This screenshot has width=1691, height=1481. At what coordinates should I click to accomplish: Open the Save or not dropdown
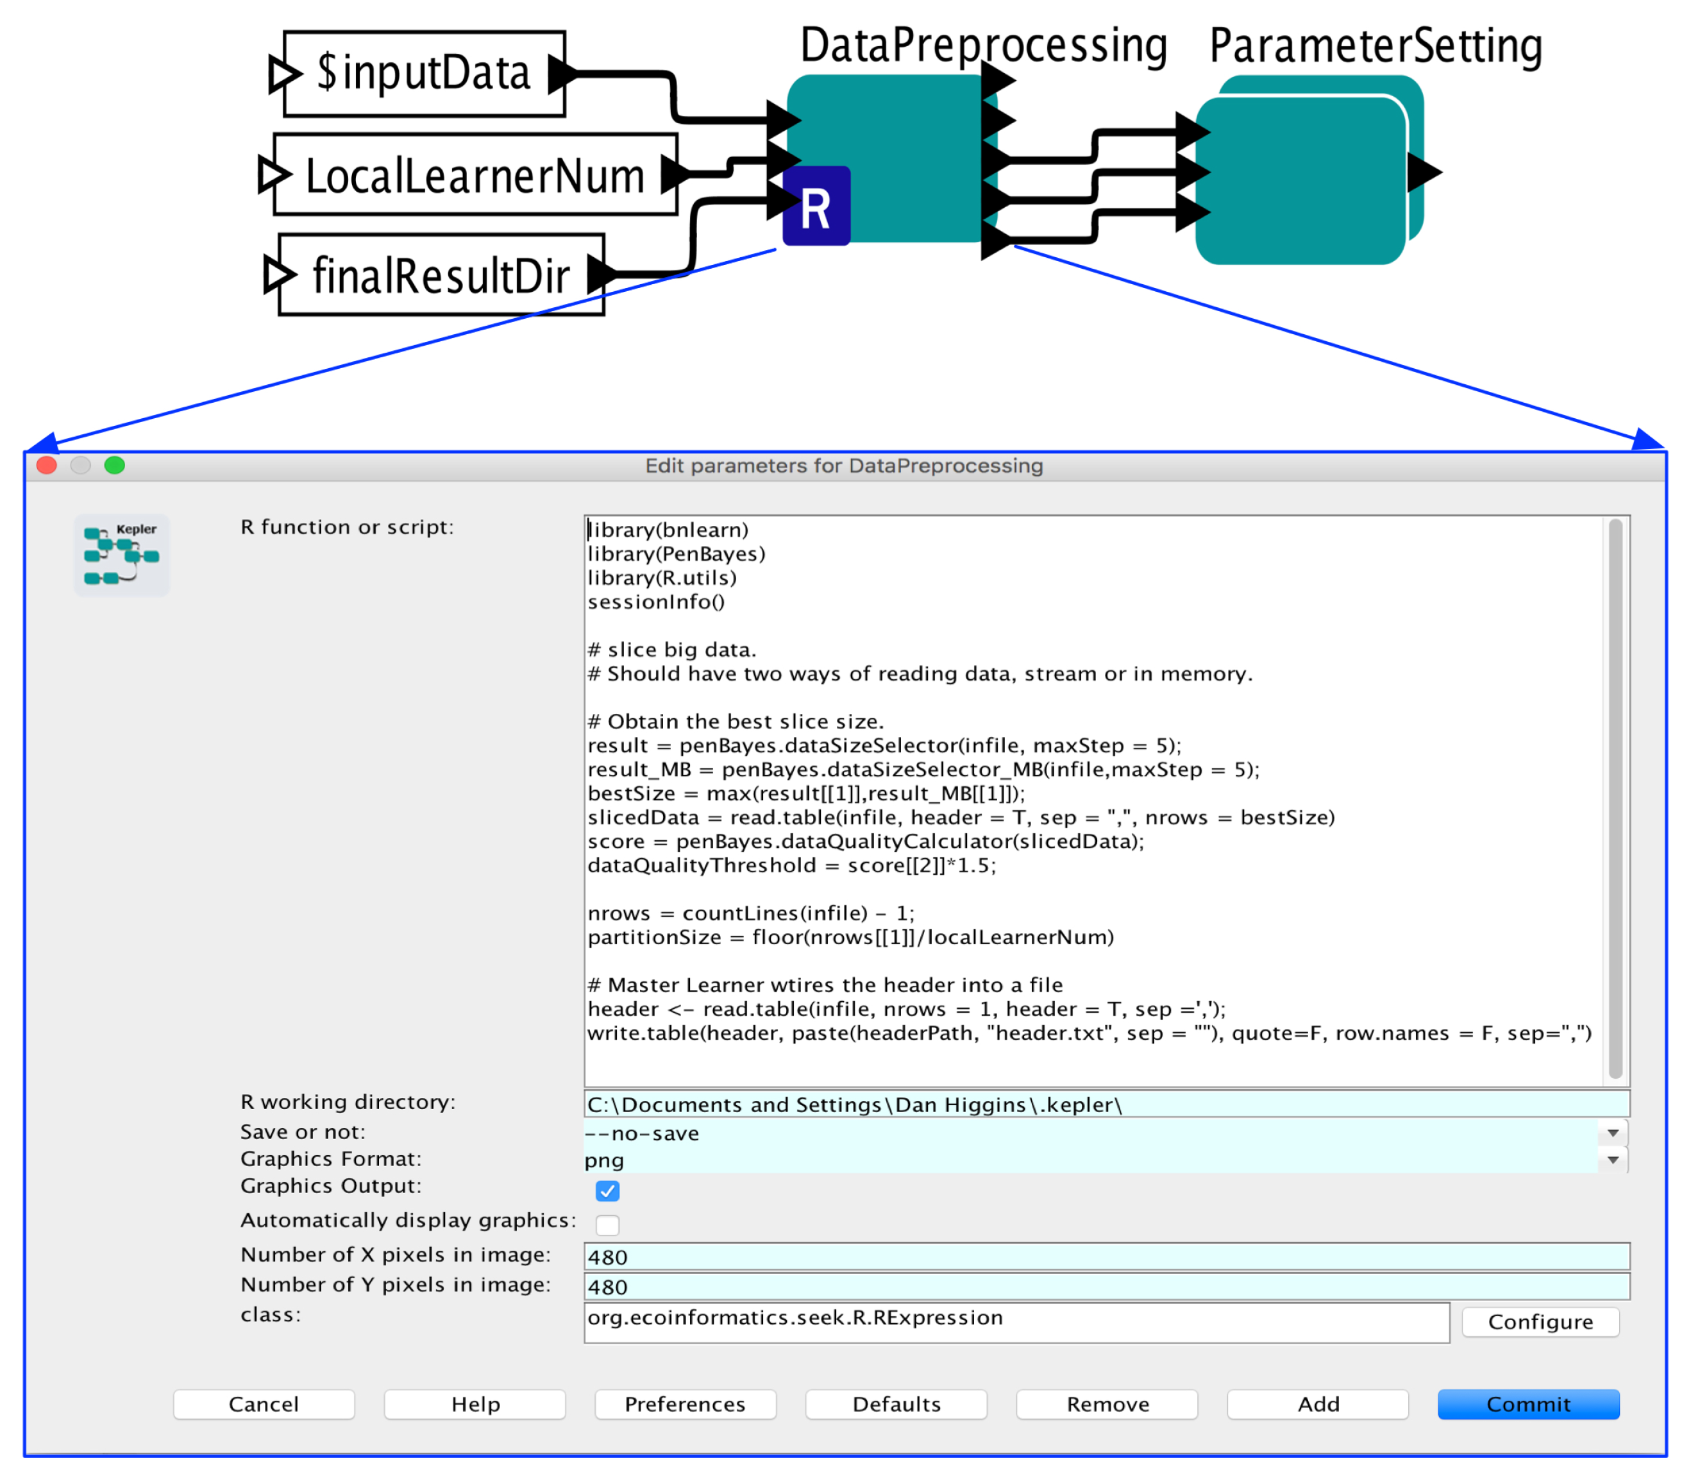[x=1611, y=1133]
